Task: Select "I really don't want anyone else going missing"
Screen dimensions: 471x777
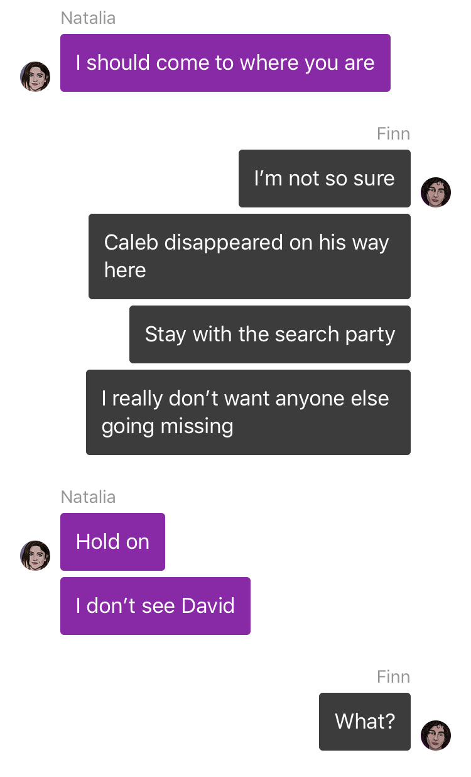Action: 248,412
